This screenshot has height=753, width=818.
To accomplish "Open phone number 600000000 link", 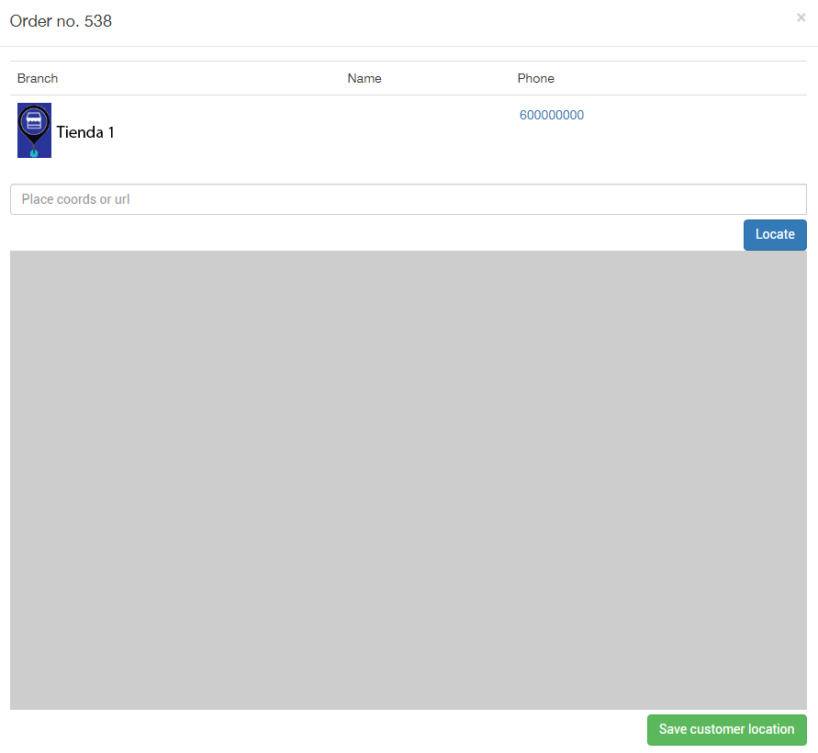I will coord(552,116).
